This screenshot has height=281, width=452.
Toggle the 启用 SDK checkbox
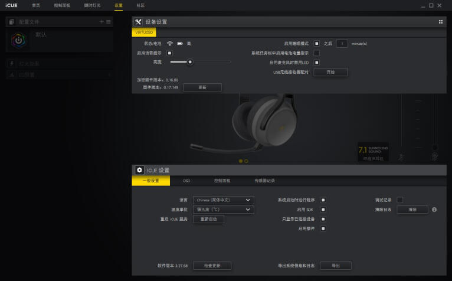pos(323,210)
